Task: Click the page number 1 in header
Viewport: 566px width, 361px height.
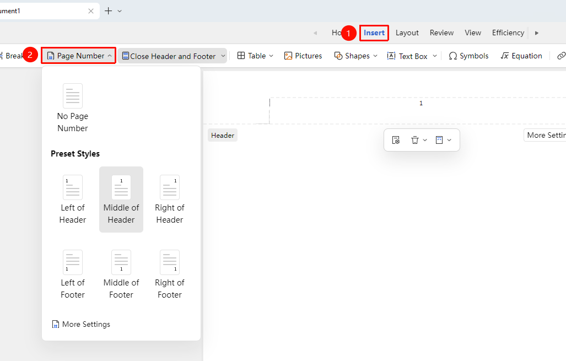Action: coord(421,103)
